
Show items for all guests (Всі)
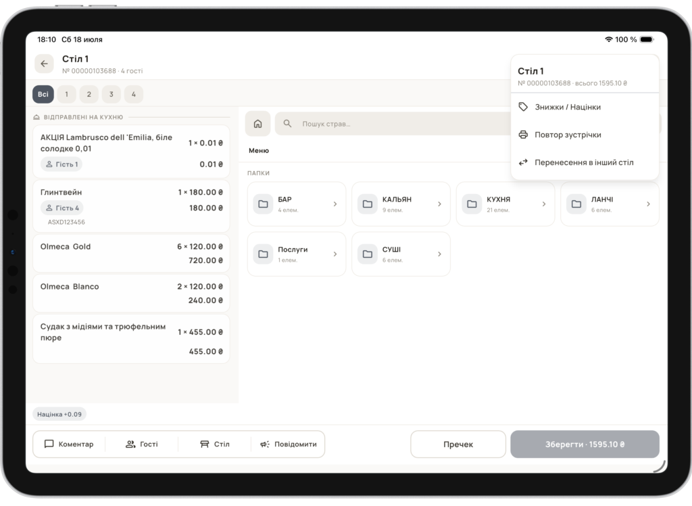pos(43,94)
